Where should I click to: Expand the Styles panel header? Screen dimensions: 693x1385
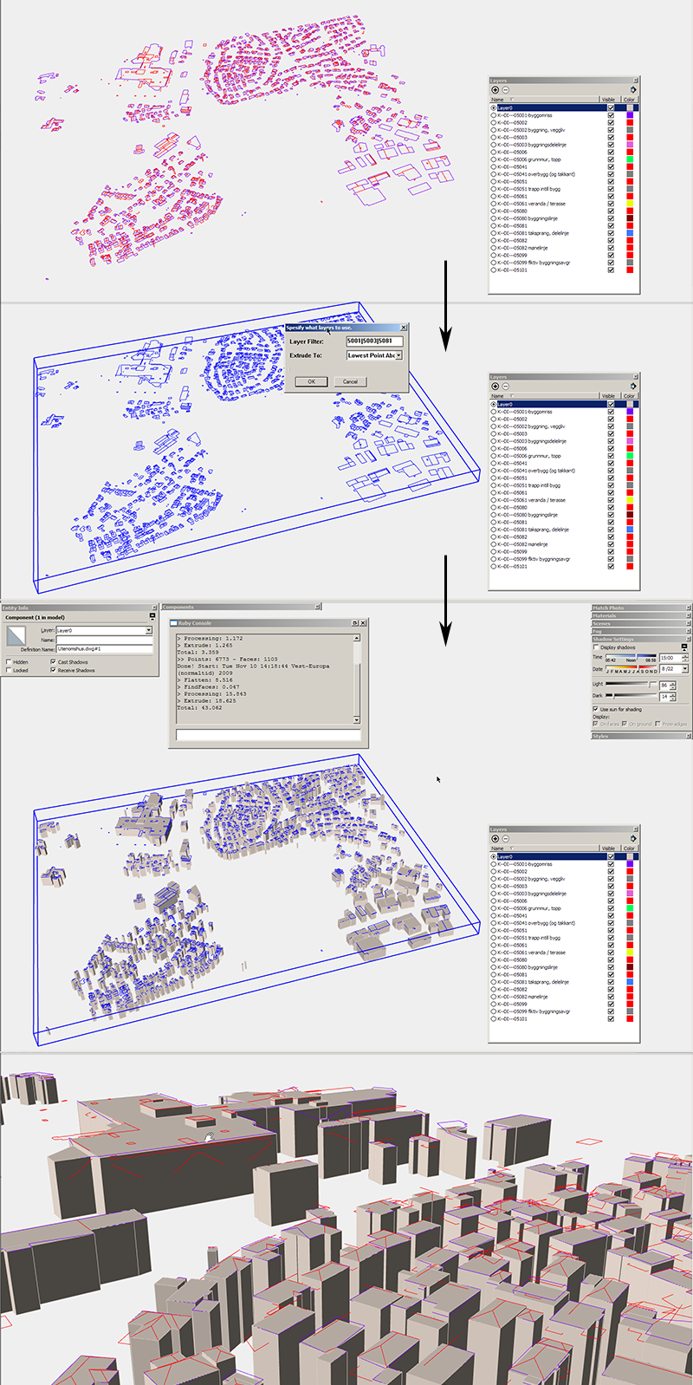640,736
